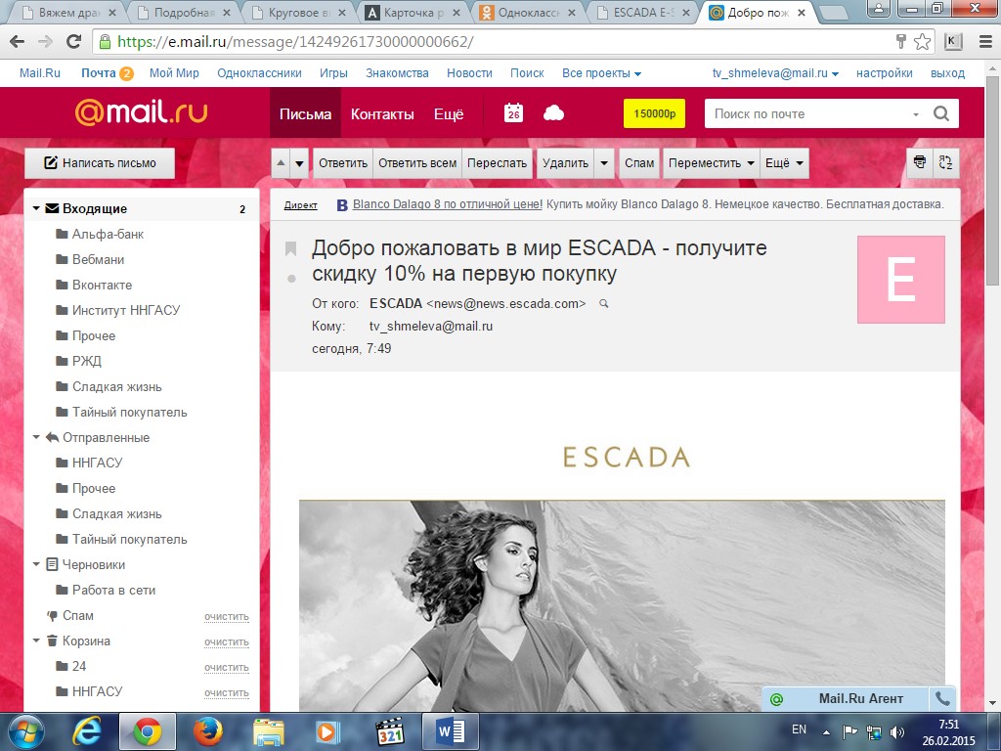The width and height of the screenshot is (1001, 751).
Task: Open the Blanco Dalago 8 ad link
Action: [x=448, y=204]
